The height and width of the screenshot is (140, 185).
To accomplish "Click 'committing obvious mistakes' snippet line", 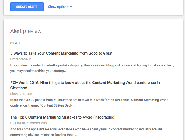I will (44, 135).
